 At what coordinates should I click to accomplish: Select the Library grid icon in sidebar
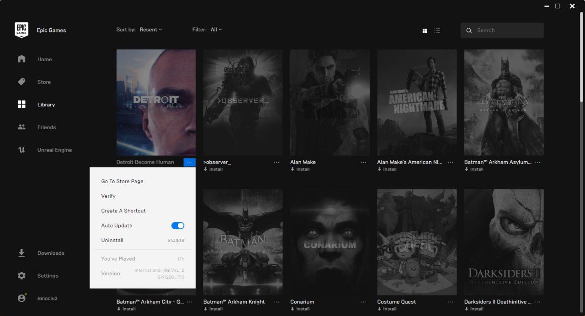click(21, 105)
